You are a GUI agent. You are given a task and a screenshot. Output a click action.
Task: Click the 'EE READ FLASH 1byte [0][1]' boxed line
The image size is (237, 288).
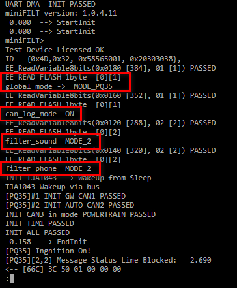[x=63, y=77]
